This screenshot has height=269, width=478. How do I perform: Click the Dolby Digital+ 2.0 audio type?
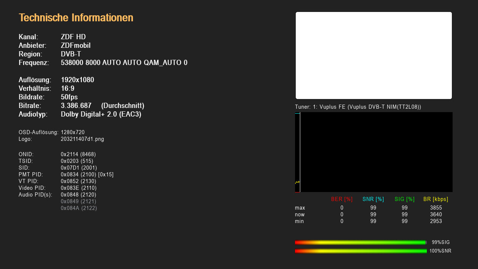(x=101, y=114)
